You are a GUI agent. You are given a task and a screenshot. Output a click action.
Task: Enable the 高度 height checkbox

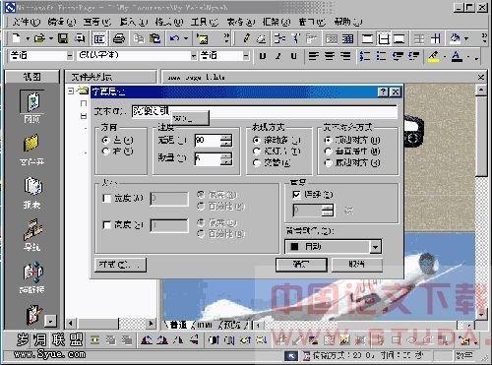(x=106, y=225)
